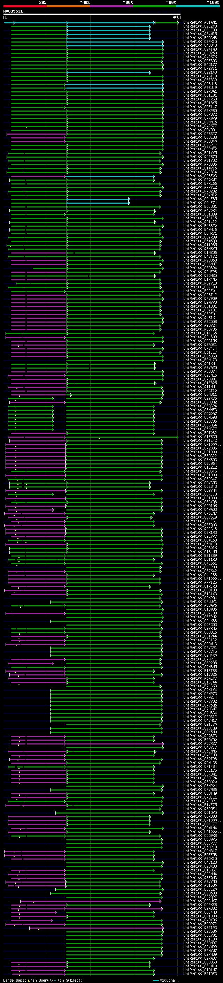Image resolution: width=223 pixels, height=983 pixels.
Task: Select the label UniRef100_B1XJG5
Action: point(200,333)
